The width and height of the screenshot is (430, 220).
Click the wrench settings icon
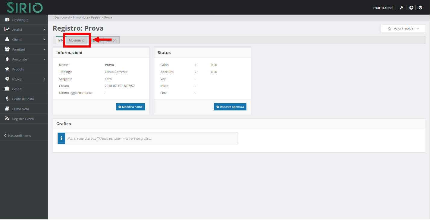click(x=401, y=8)
